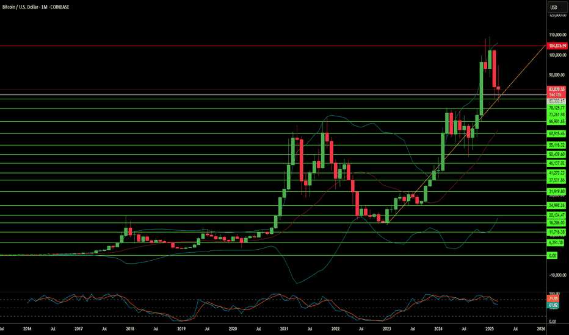
Task: Click the 90,000.00 price axis tick
Action: pyautogui.click(x=558, y=75)
